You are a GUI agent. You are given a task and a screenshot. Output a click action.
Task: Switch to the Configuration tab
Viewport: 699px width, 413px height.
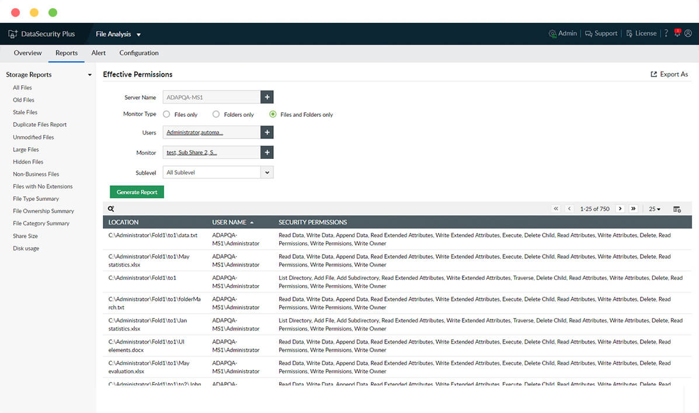139,53
